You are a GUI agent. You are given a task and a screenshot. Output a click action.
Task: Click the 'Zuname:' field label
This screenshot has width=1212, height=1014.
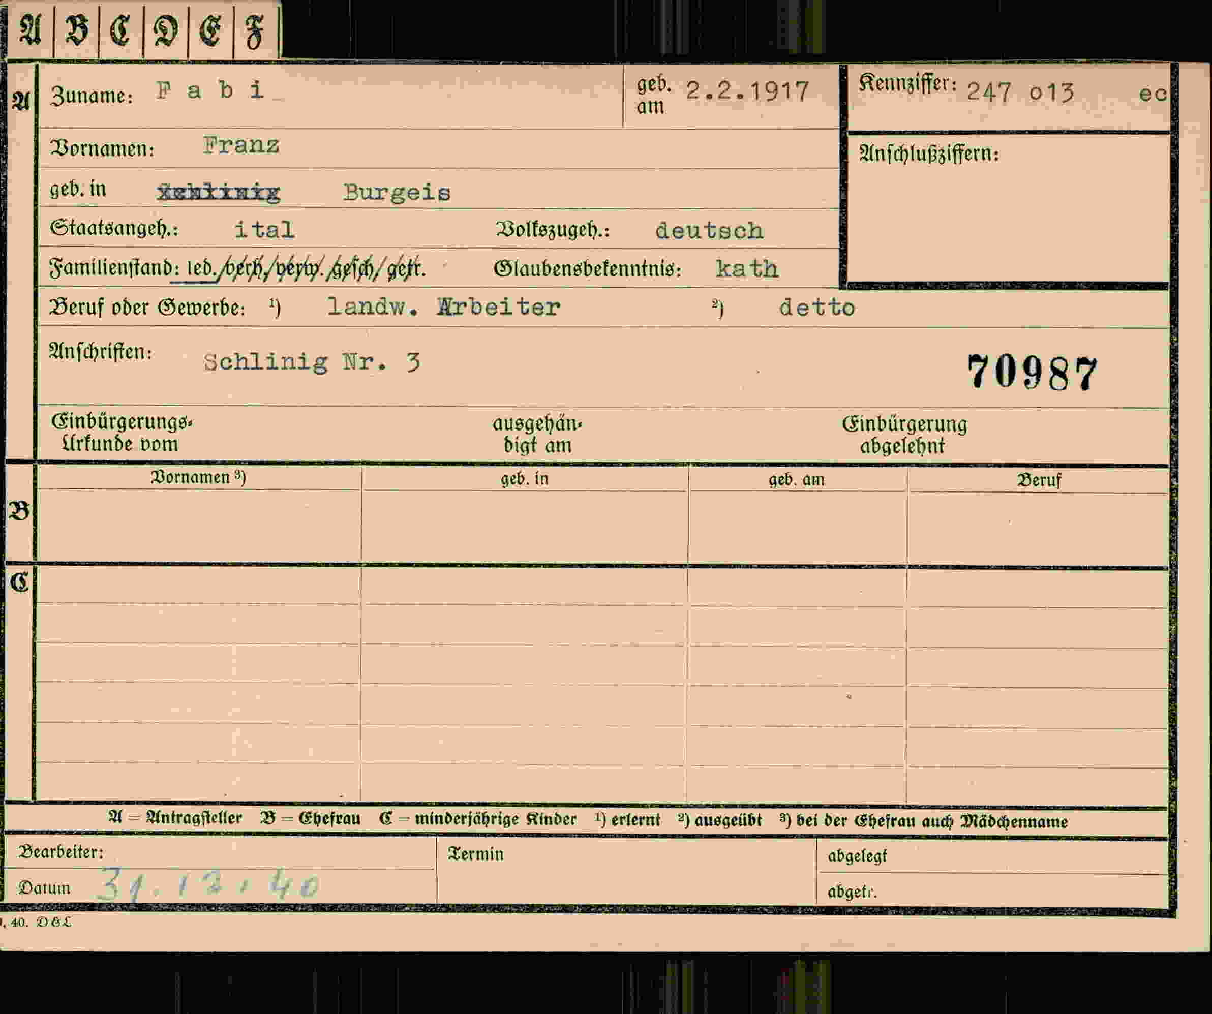[92, 96]
